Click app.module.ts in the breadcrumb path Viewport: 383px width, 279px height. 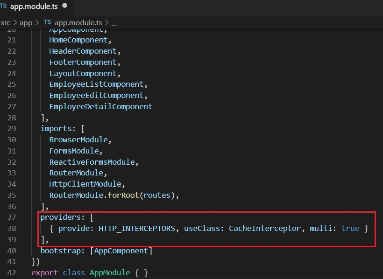click(78, 23)
